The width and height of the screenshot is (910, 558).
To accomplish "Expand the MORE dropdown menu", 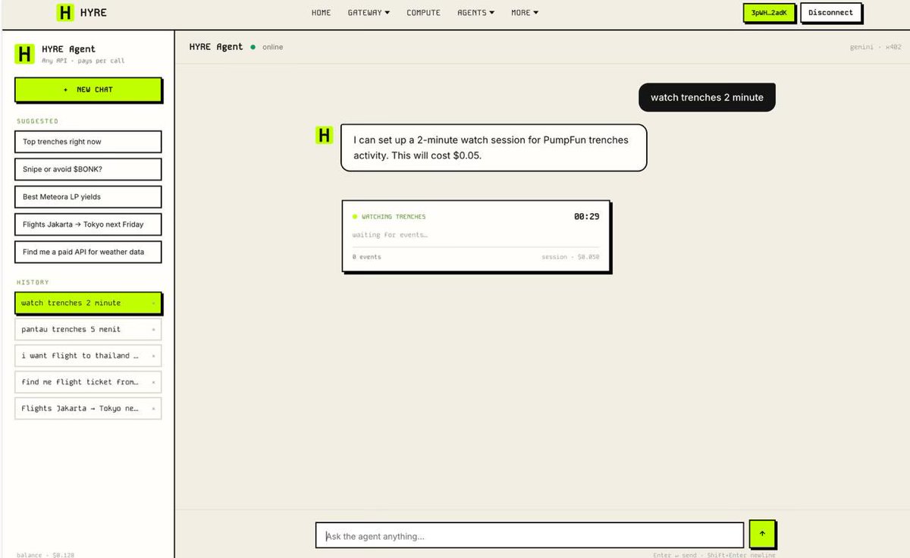I will point(525,13).
